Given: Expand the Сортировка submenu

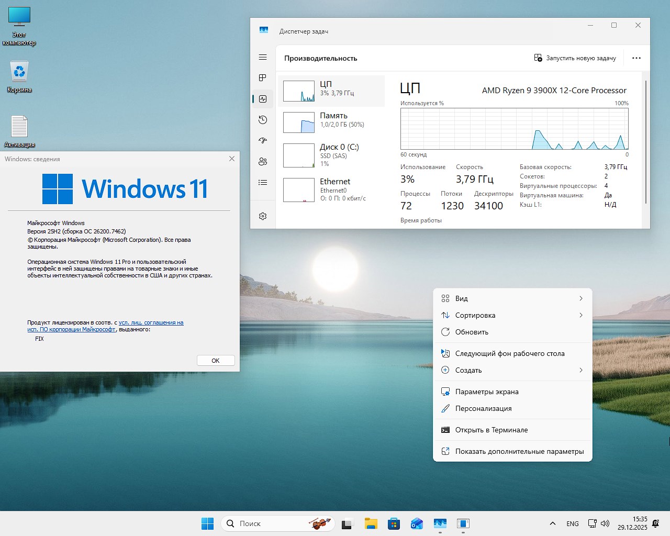Looking at the screenshot, I should 512,315.
